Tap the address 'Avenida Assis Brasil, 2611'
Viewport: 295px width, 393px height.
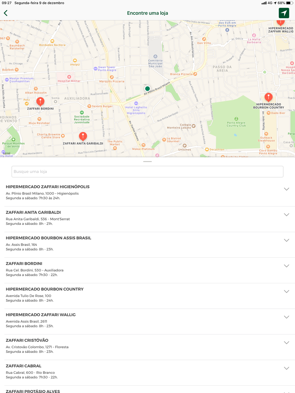27,321
